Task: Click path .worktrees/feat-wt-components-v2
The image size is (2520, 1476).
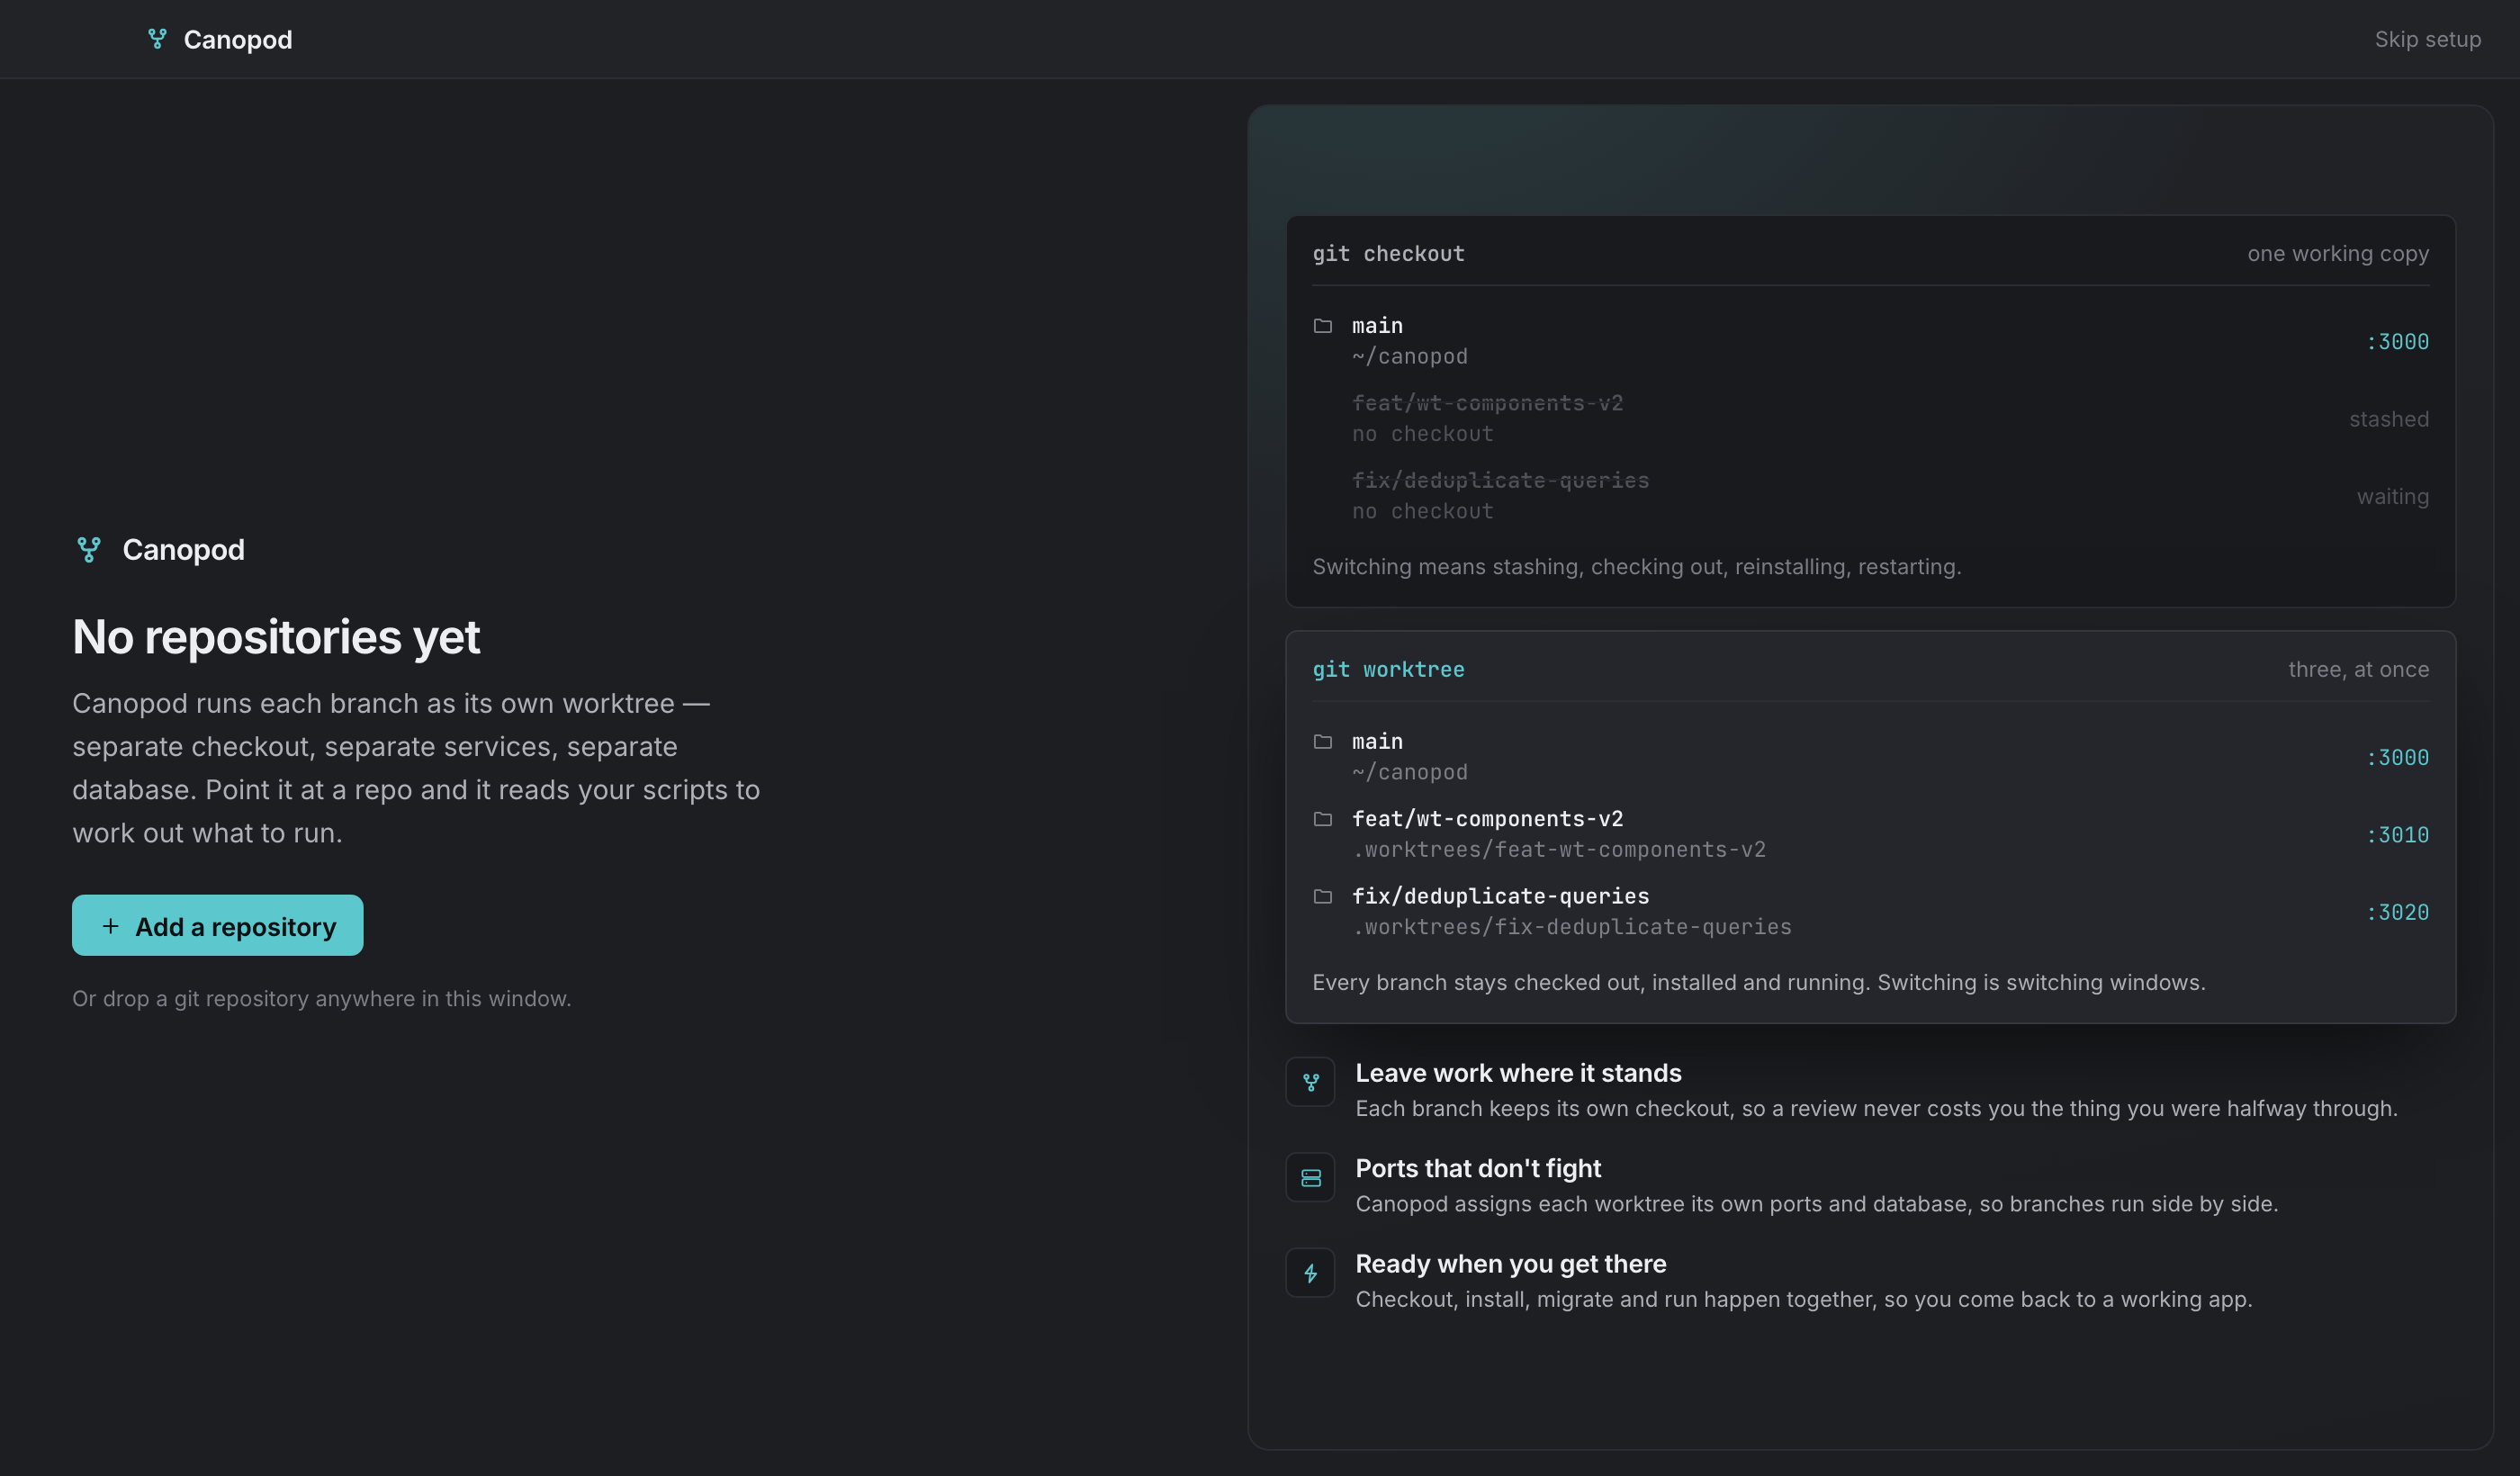Action: (1558, 850)
